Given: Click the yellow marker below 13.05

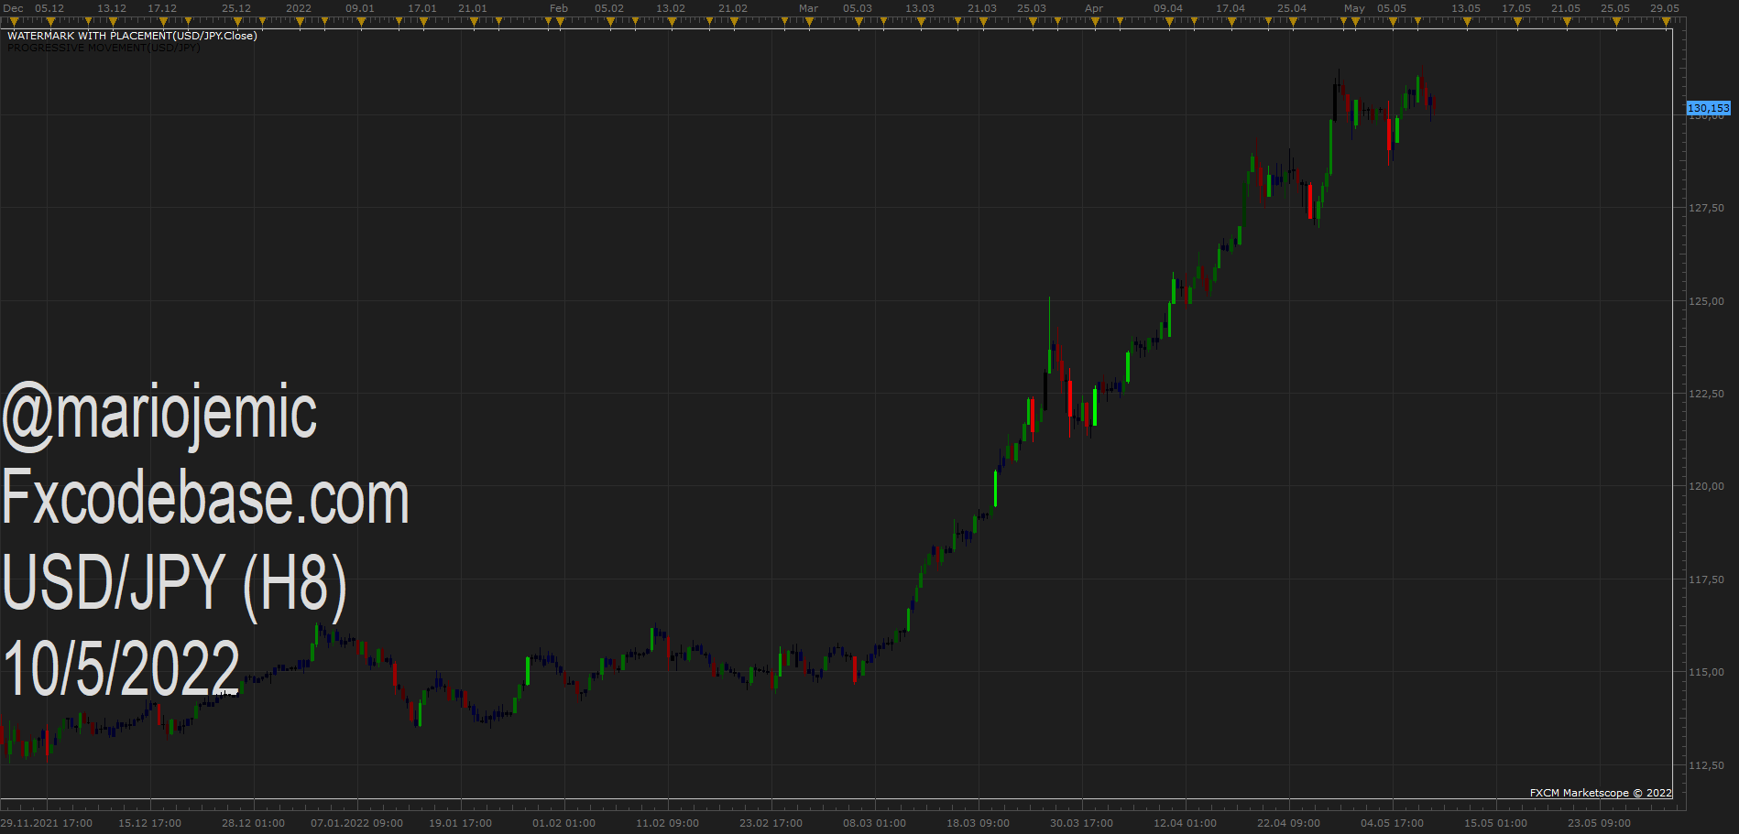Looking at the screenshot, I should (1467, 21).
